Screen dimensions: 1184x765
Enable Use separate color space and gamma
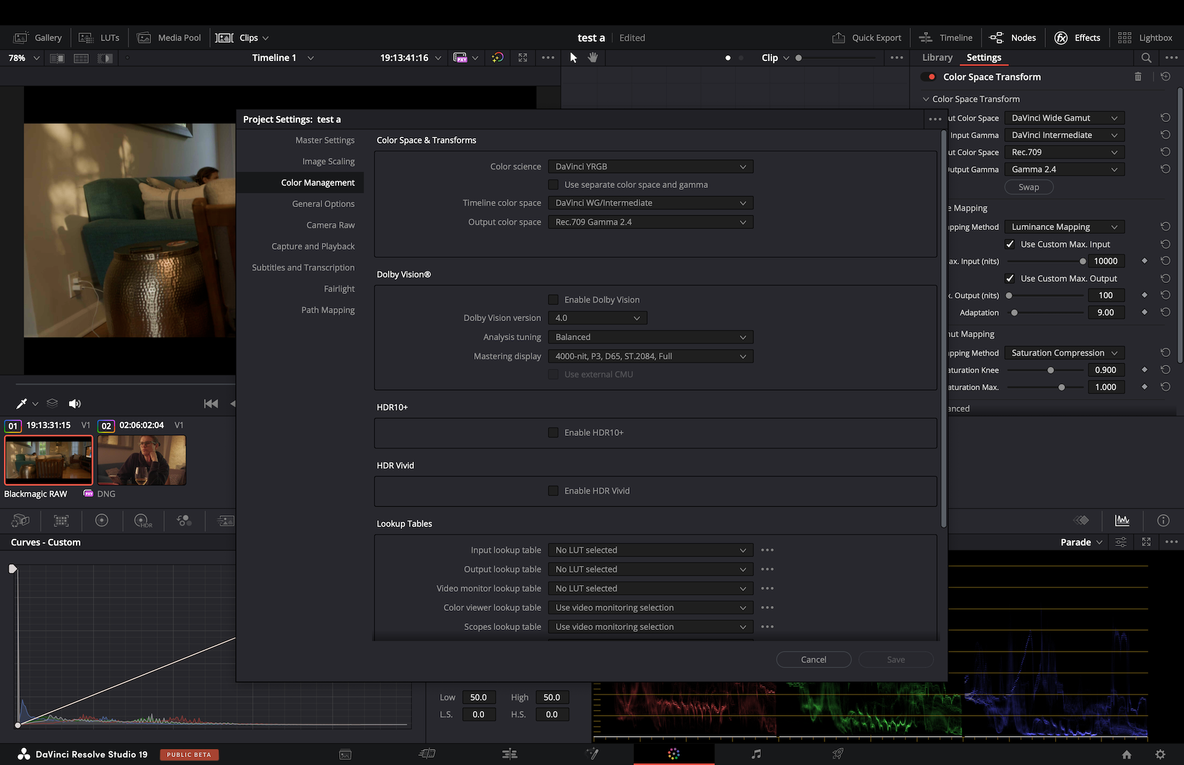553,185
